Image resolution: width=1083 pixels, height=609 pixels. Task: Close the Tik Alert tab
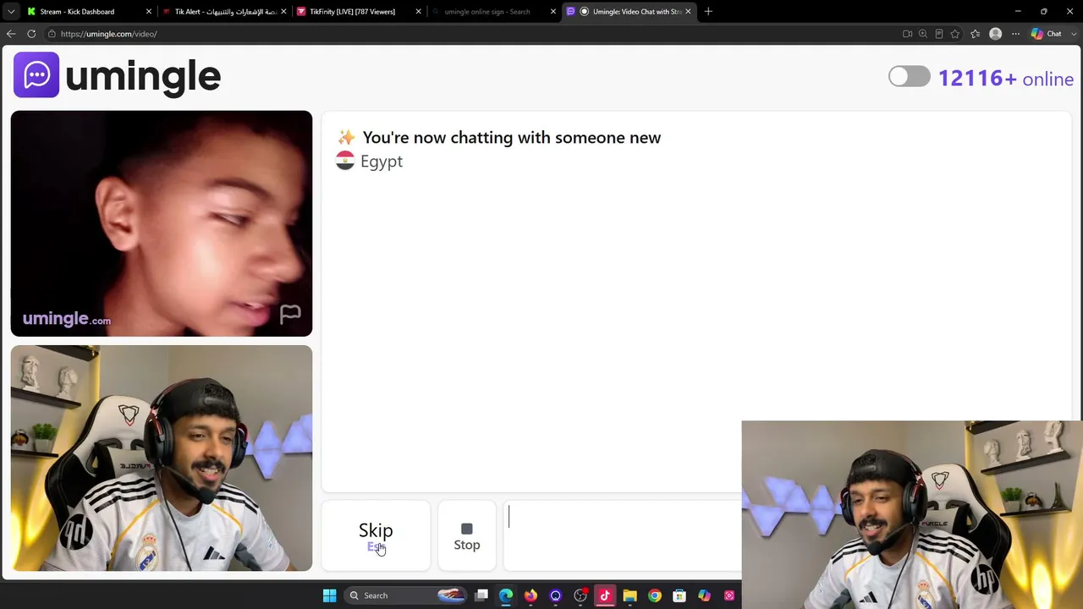click(x=283, y=12)
